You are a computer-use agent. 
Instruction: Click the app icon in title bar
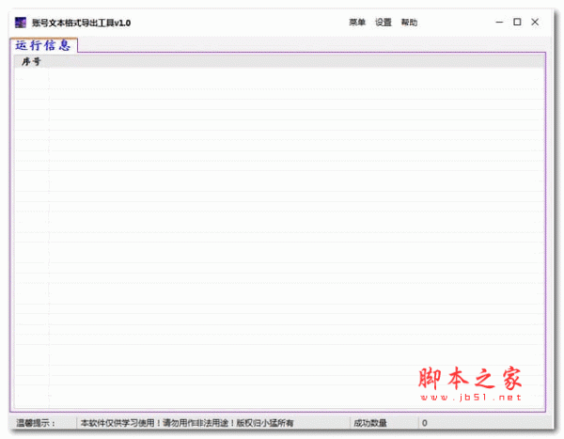coord(21,23)
